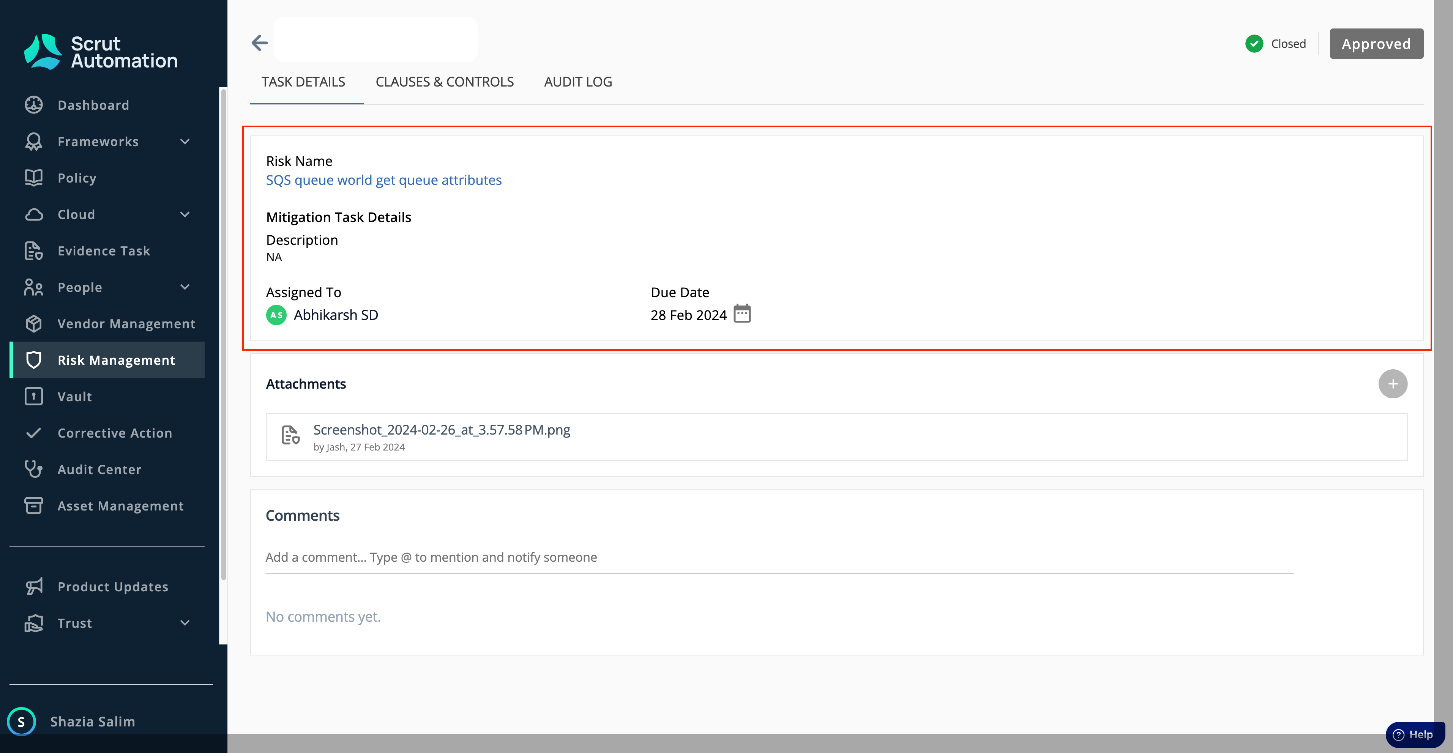The image size is (1453, 753).
Task: Click the Help button
Action: coord(1415,734)
